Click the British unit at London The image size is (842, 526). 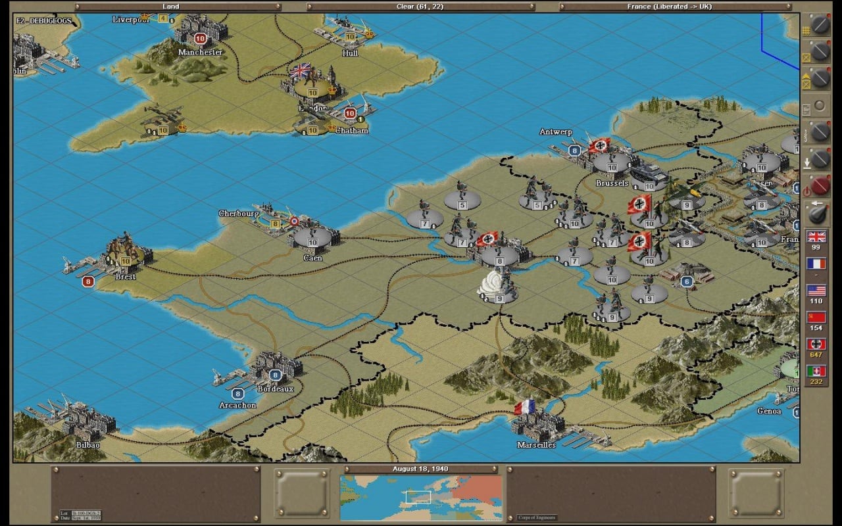[x=312, y=85]
